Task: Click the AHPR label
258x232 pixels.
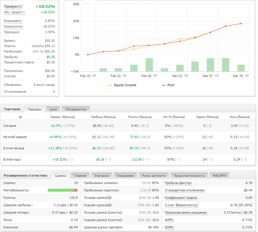Action: 169,220
